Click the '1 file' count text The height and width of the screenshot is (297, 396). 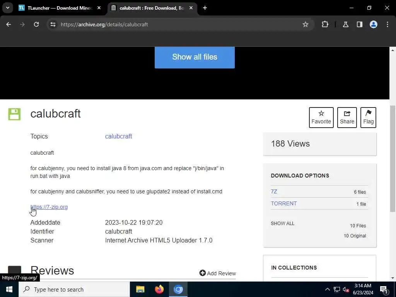coord(361,204)
